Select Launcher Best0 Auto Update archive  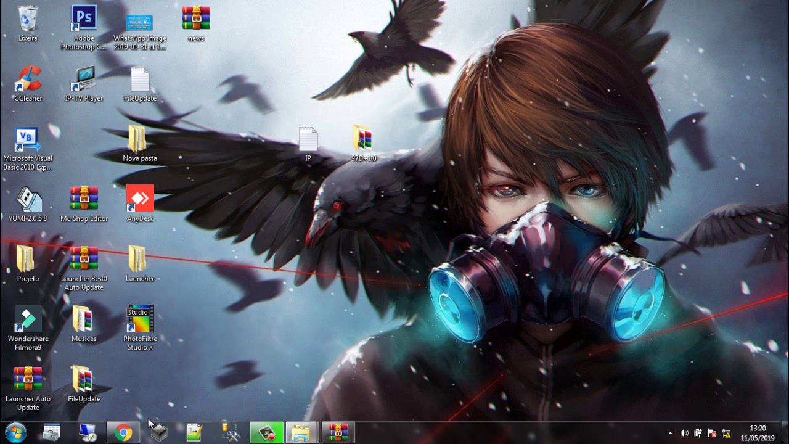tap(84, 259)
